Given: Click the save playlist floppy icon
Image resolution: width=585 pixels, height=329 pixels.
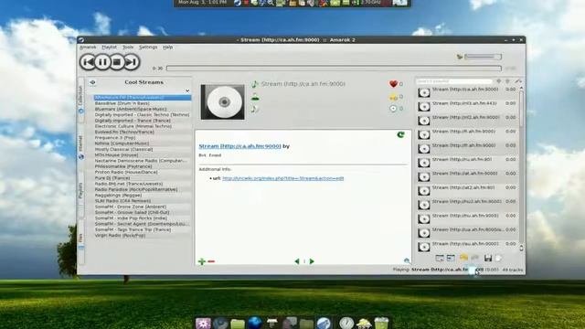Looking at the screenshot, I should (487, 258).
